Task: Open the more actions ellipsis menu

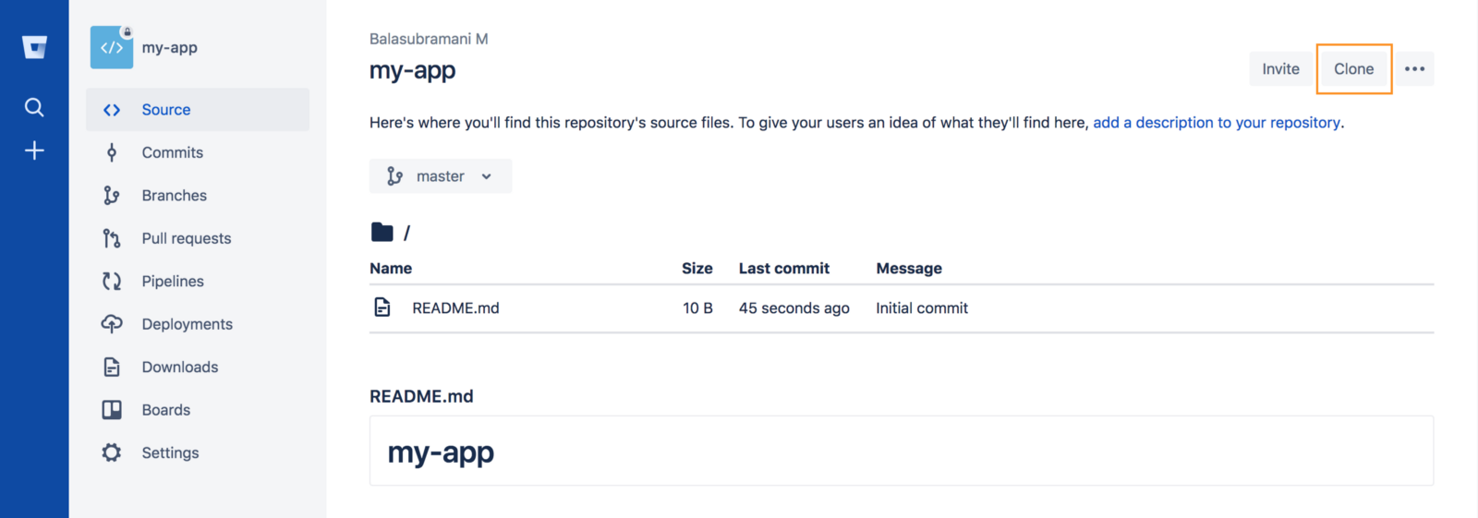Action: coord(1414,69)
